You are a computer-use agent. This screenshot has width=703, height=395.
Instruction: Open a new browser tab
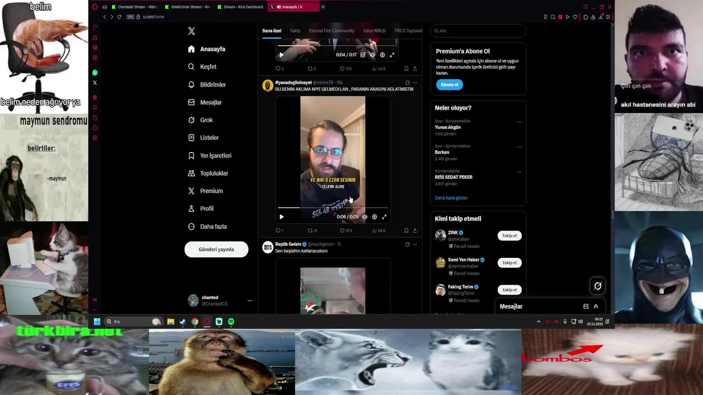click(323, 7)
